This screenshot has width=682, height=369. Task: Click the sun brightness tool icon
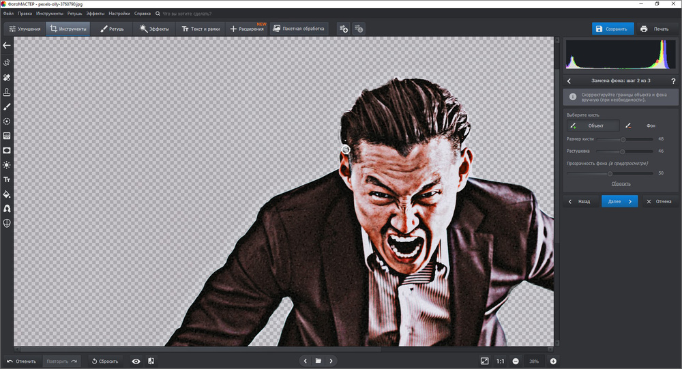tap(7, 164)
